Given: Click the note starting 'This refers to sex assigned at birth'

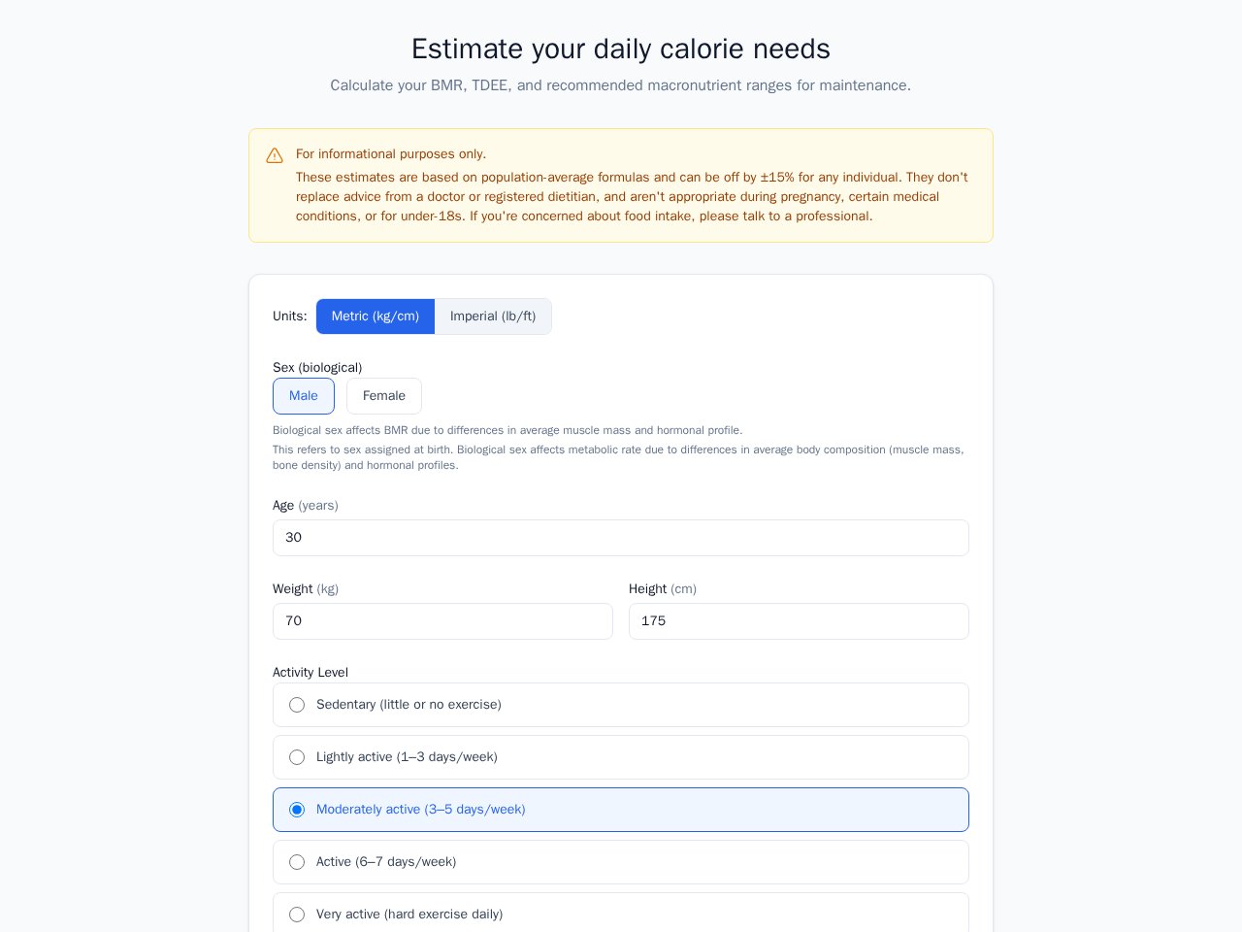Looking at the screenshot, I should click(x=619, y=457).
